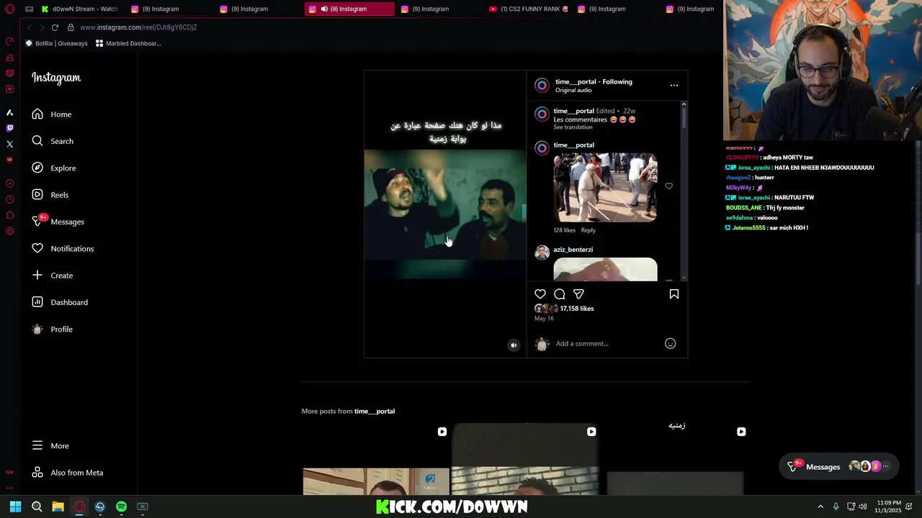
Task: Click Create in Instagram sidebar
Action: coord(53,276)
